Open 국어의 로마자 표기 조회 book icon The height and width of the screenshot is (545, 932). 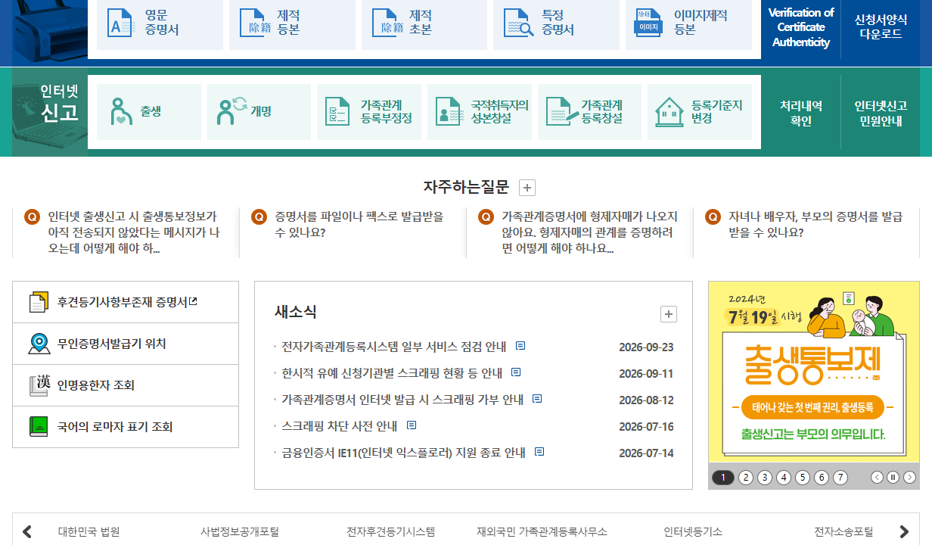pyautogui.click(x=39, y=427)
